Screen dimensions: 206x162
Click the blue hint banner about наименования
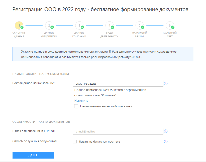pos(103,54)
